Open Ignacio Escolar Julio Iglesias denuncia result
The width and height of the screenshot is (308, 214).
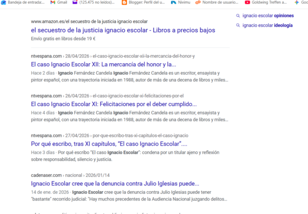click(x=115, y=184)
